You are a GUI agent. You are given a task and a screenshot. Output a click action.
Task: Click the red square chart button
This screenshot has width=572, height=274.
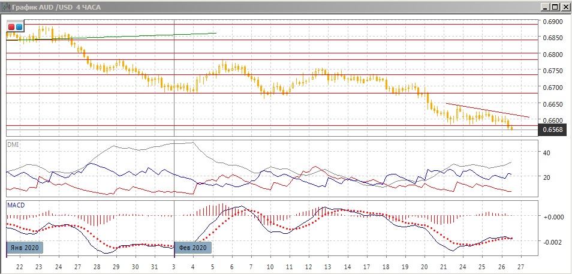point(11,27)
